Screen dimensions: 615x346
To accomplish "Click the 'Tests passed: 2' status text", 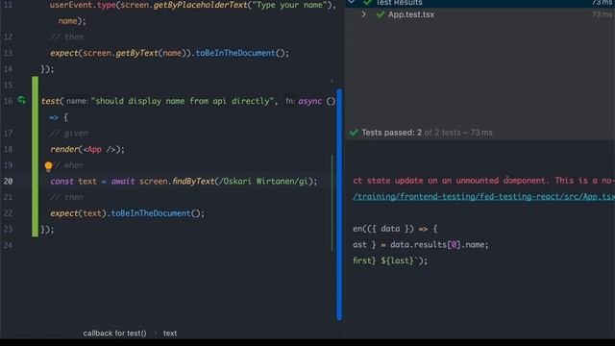I will coord(391,133).
